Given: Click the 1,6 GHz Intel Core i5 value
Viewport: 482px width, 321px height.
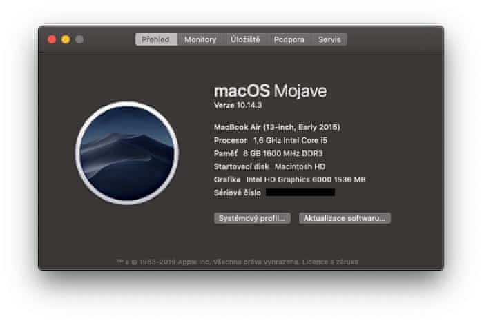Looking at the screenshot, I should coord(290,140).
